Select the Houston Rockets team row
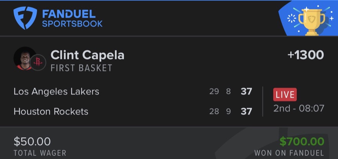Image resolution: width=338 pixels, height=159 pixels. [51, 111]
